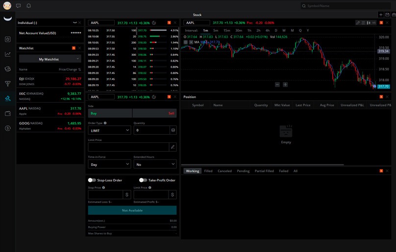
Task: Click the Limit Price input field
Action: point(128,147)
